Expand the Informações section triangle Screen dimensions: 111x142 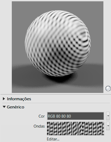4,99
